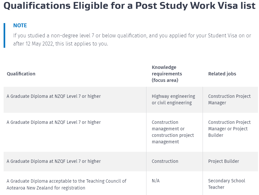
Task: Click the blue vertical bar beside the note
Action: click(x=5, y=35)
